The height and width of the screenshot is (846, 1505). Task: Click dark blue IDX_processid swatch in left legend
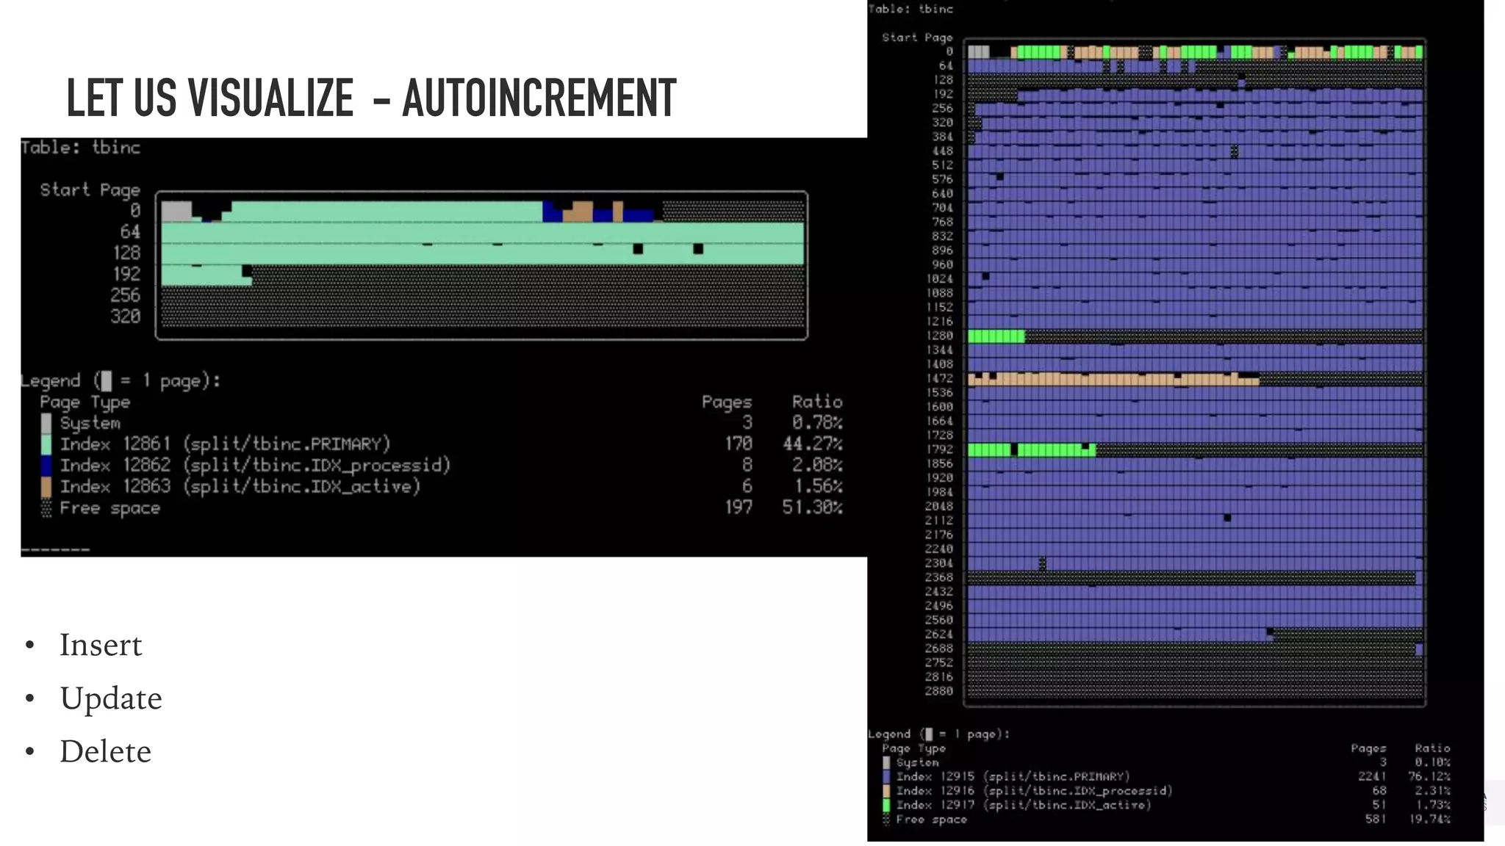click(46, 466)
